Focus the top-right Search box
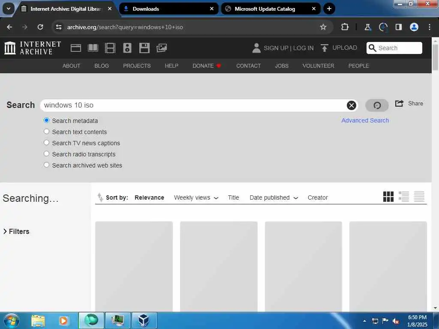Image resolution: width=439 pixels, height=329 pixels. point(394,48)
